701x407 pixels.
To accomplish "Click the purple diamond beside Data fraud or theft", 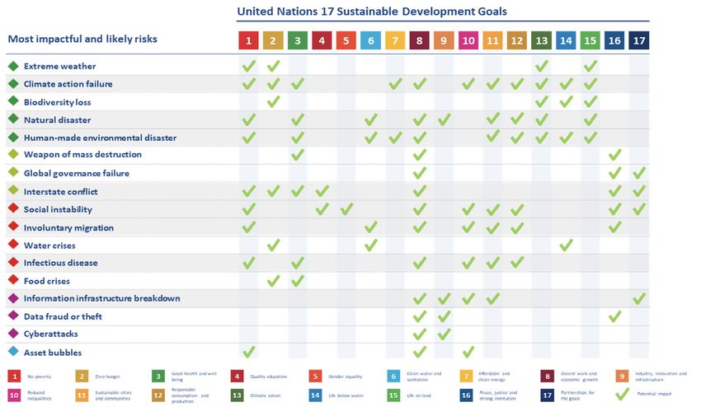I will coord(13,316).
